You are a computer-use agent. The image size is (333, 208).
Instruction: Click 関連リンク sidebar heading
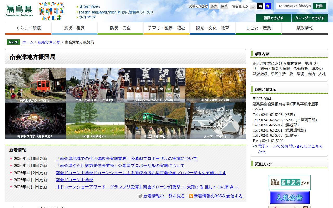point(263,164)
